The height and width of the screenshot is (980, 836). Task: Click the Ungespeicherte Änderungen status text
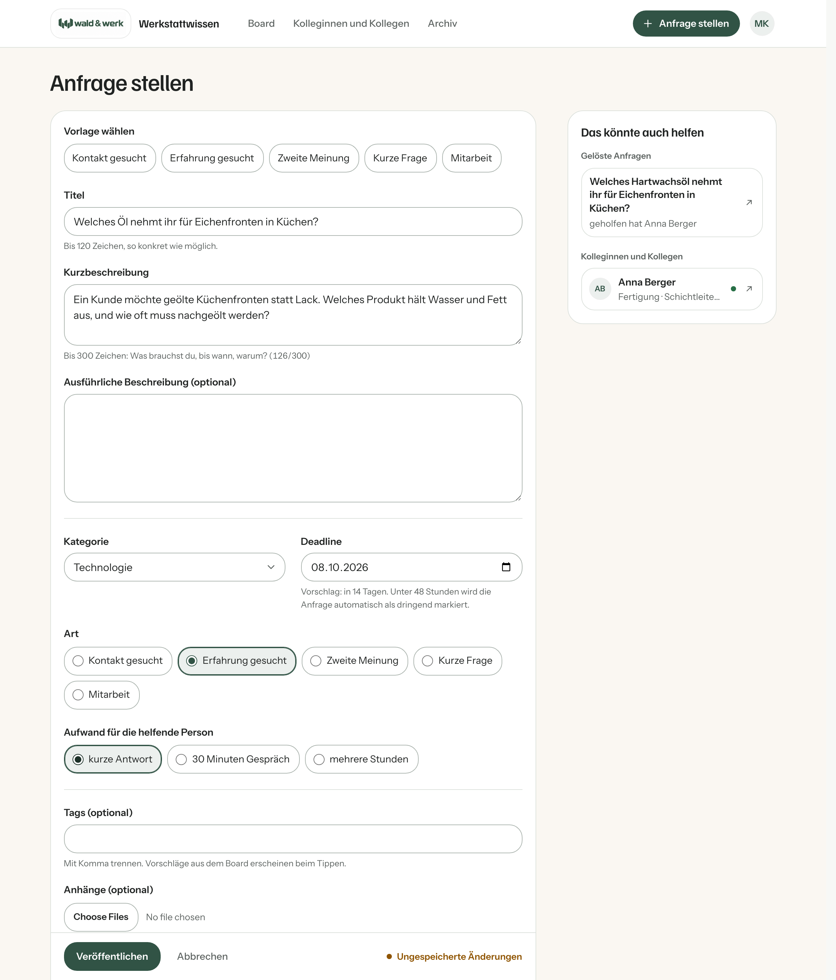point(459,956)
